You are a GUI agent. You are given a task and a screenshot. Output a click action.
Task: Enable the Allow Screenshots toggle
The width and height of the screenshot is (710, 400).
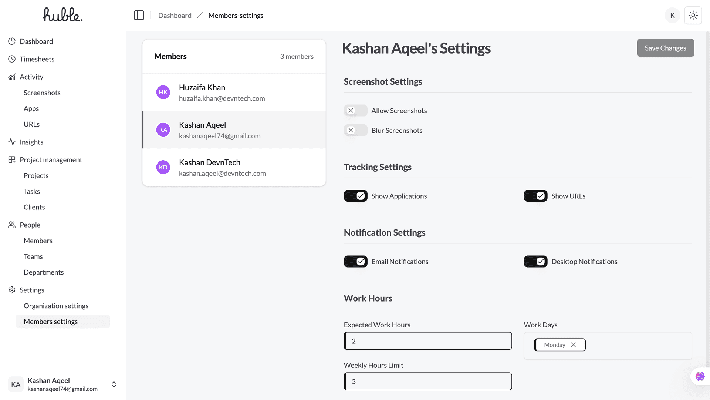[355, 111]
